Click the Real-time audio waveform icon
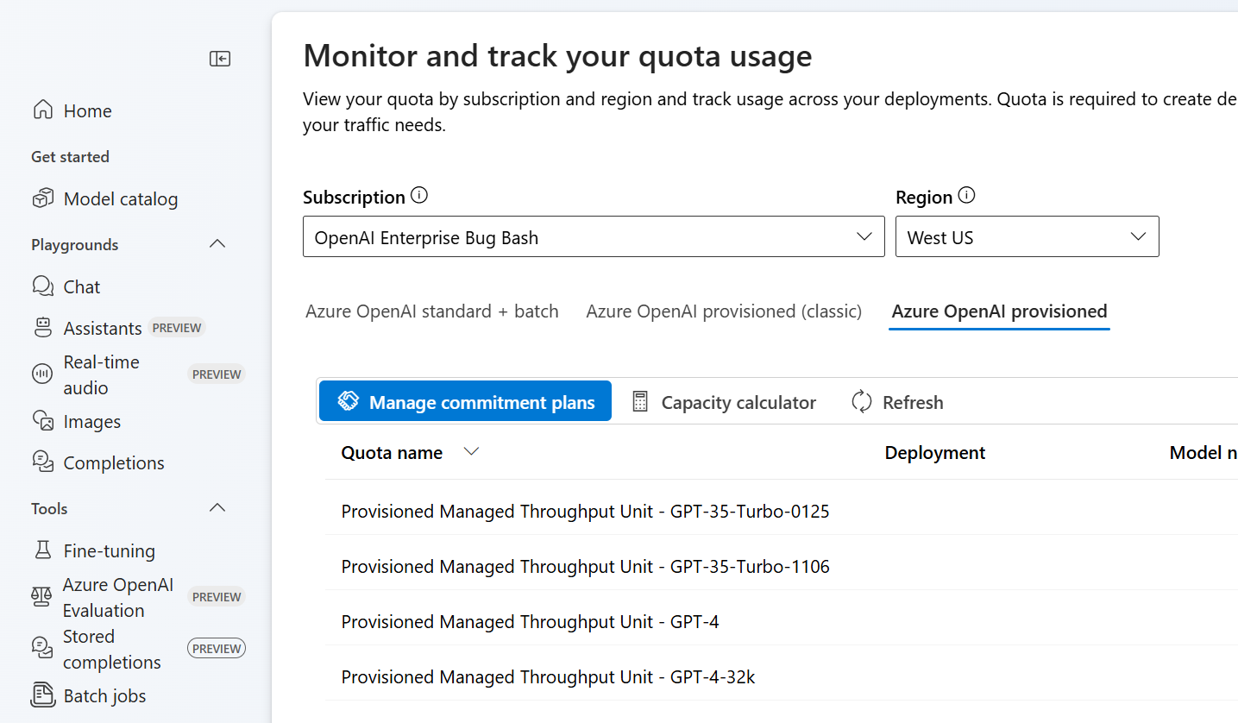 coord(42,374)
